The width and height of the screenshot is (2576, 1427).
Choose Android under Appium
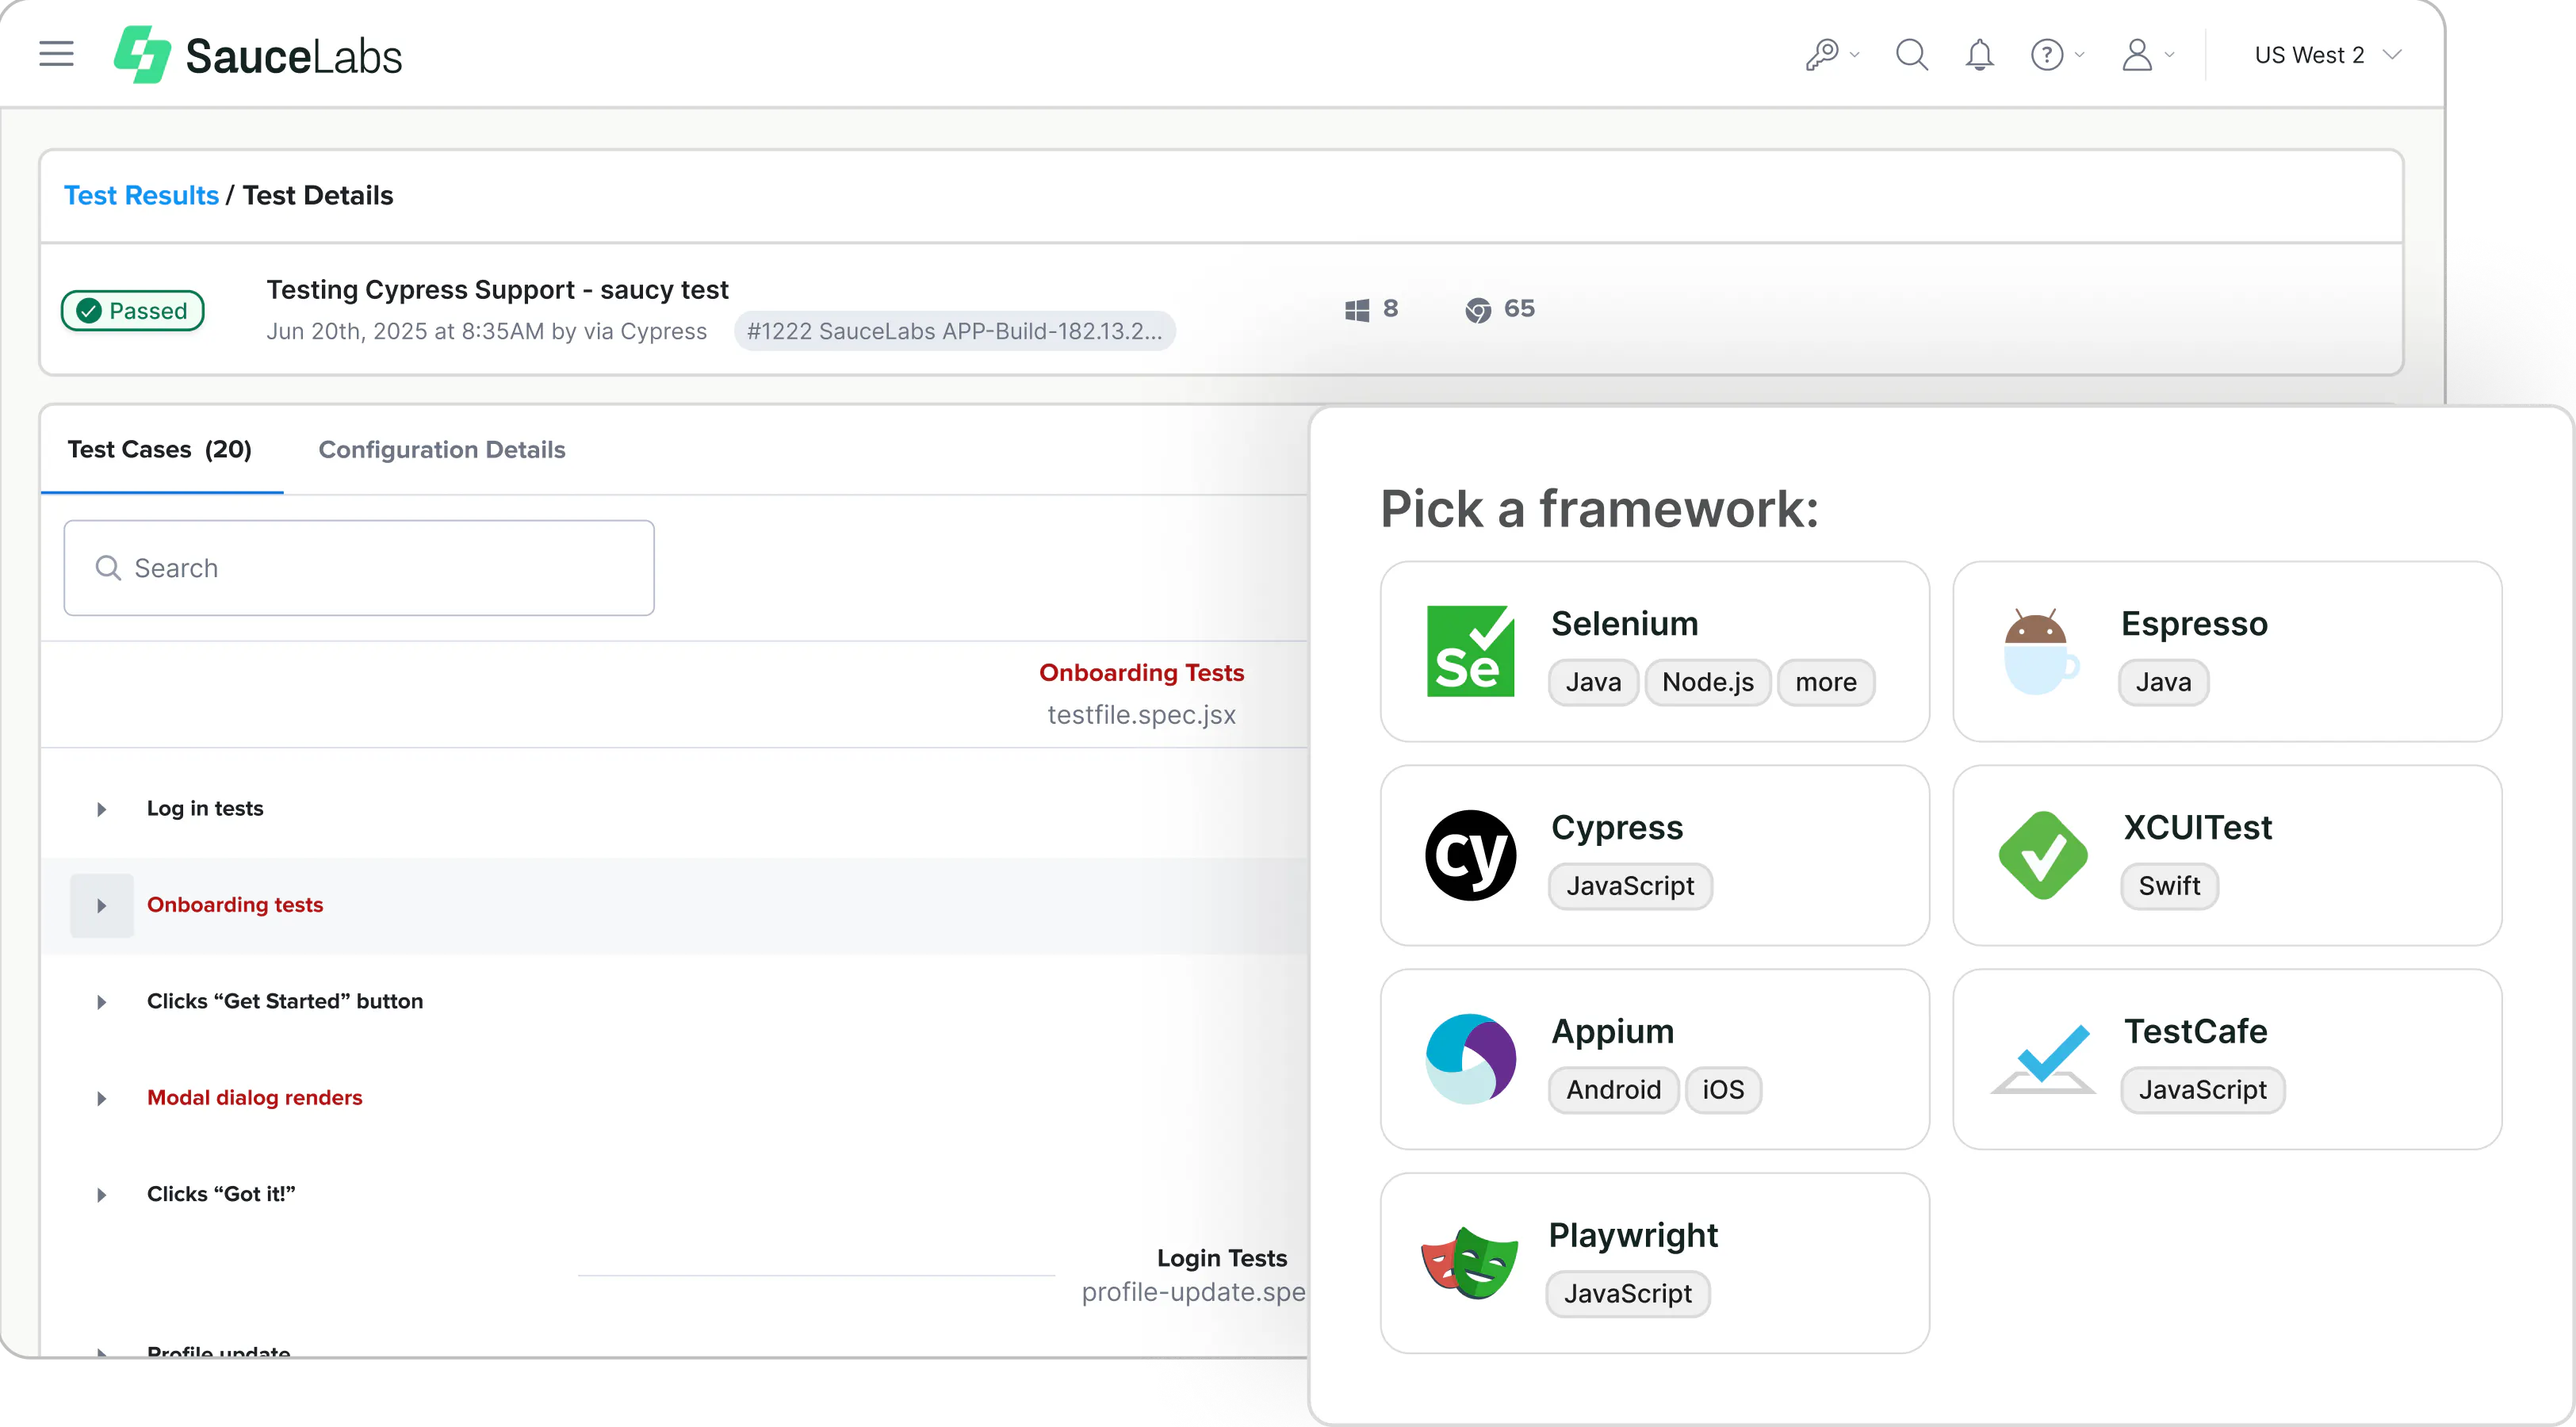pyautogui.click(x=1613, y=1091)
